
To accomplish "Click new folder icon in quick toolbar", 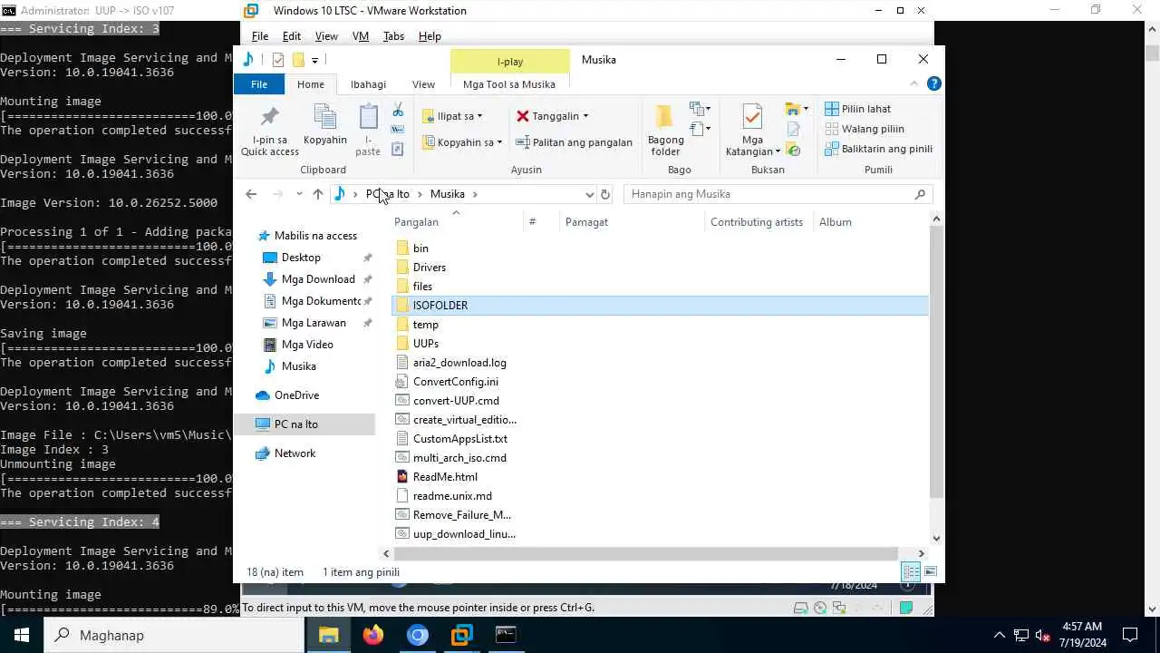I will 297,60.
